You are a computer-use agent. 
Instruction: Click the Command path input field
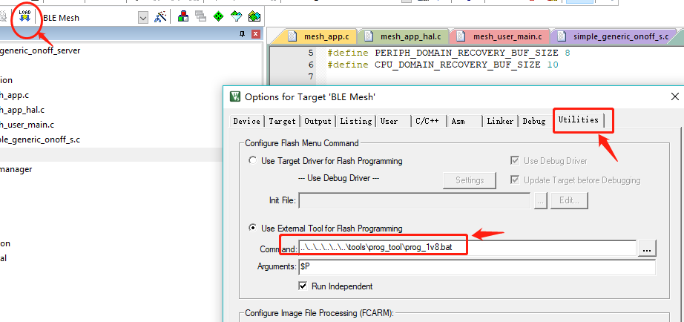tap(467, 248)
